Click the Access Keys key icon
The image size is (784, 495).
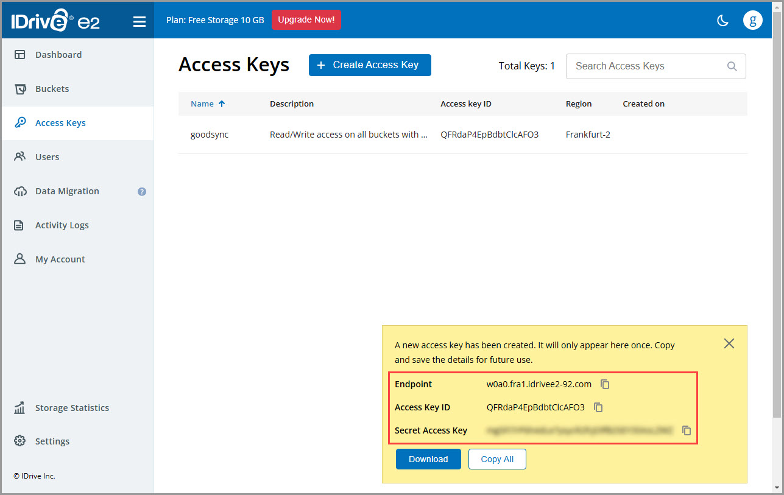20,123
